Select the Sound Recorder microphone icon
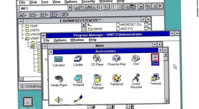 (136, 78)
